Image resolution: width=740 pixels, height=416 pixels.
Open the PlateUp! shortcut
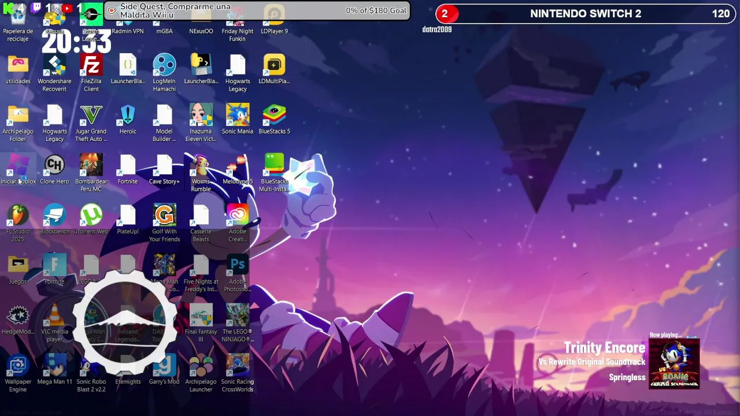[128, 220]
